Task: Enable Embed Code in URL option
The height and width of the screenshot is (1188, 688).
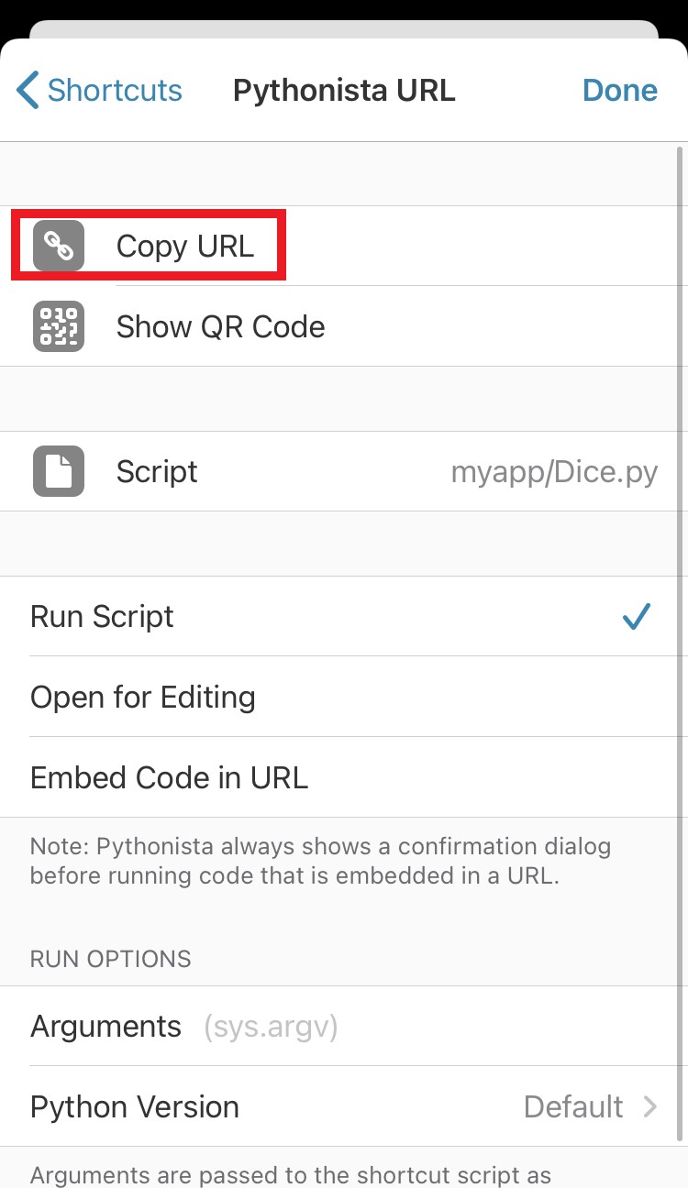Action: (169, 777)
